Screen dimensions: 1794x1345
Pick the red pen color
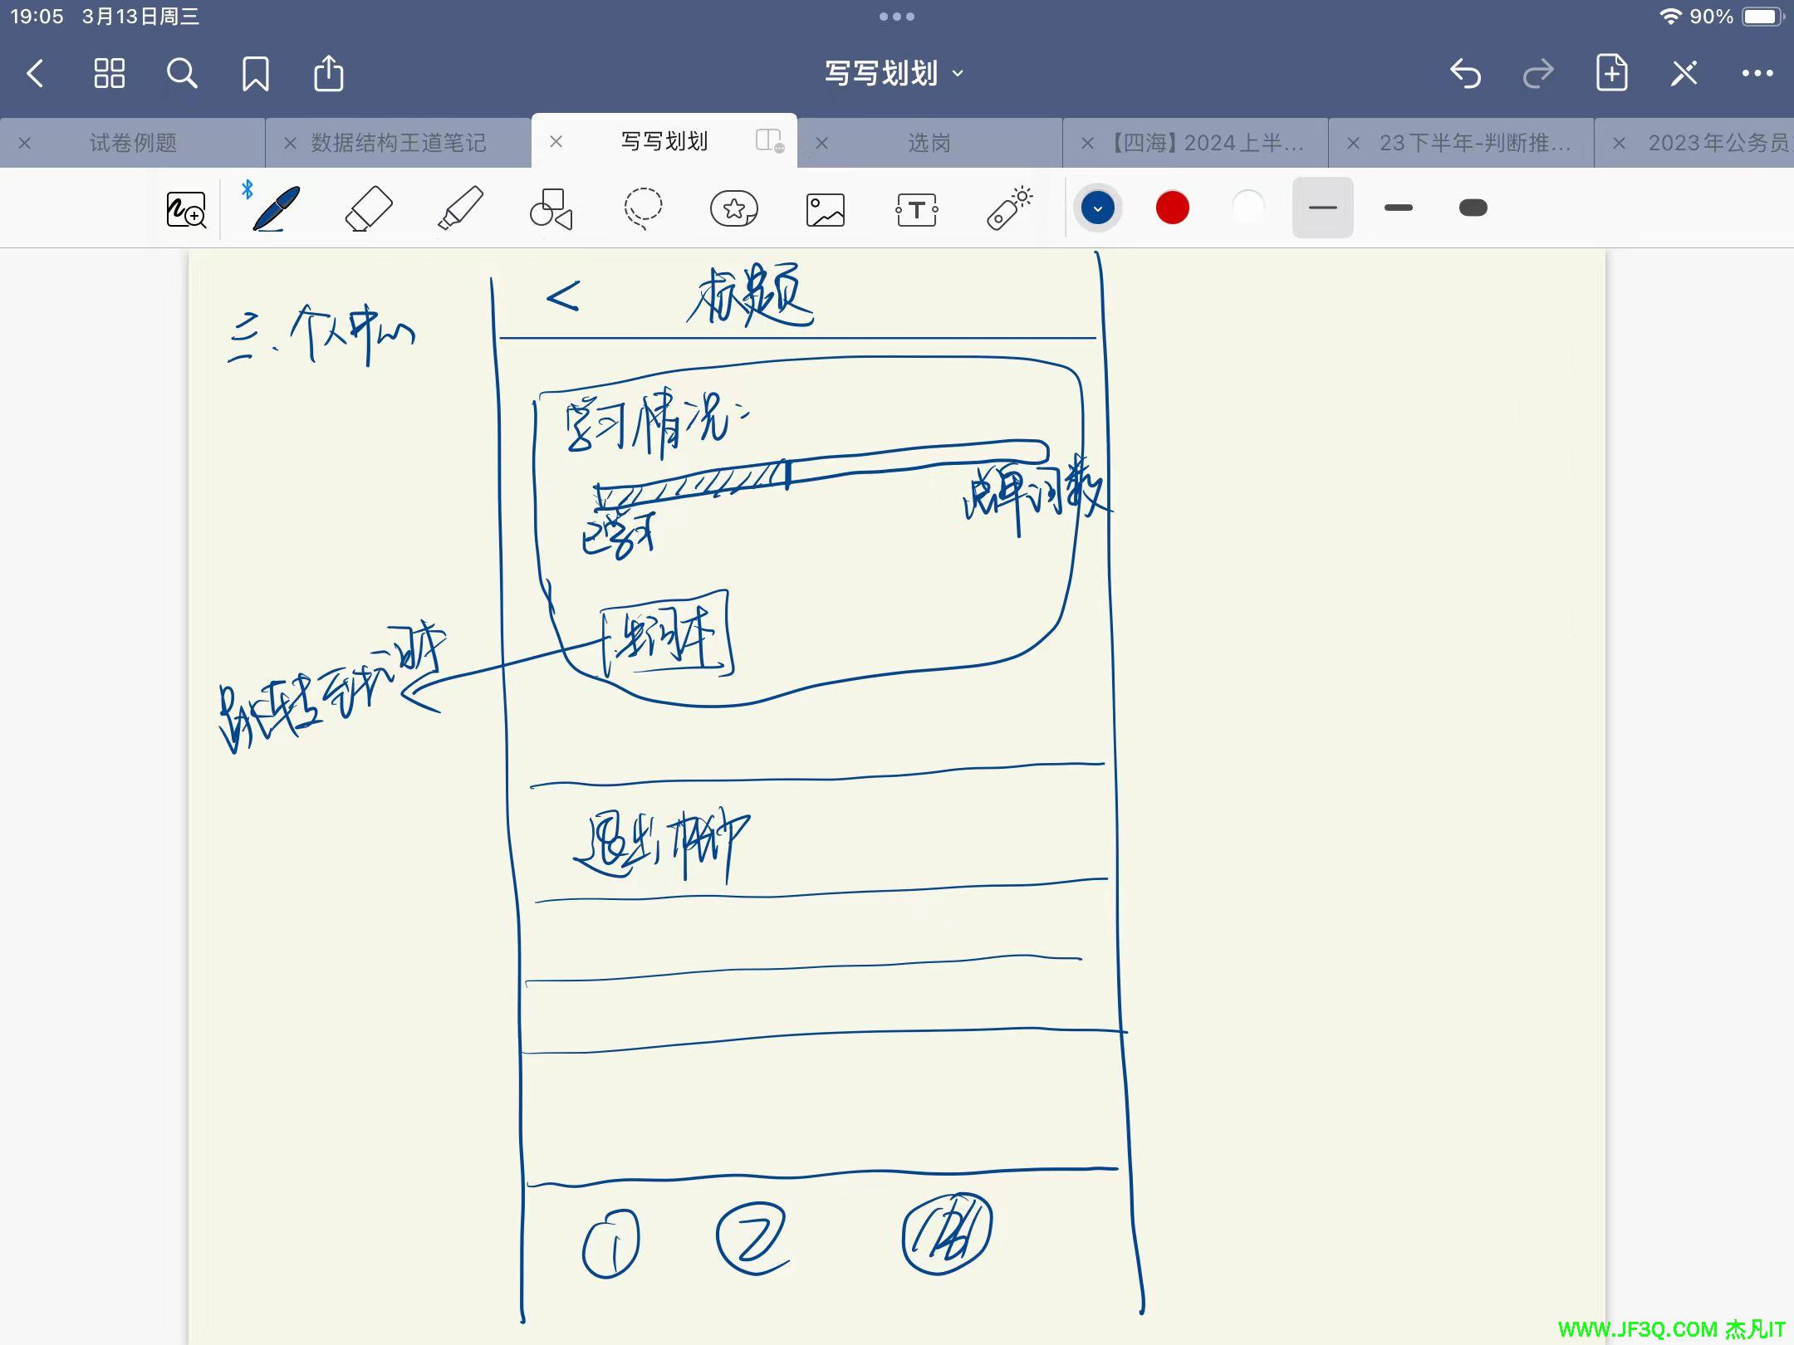tap(1172, 208)
